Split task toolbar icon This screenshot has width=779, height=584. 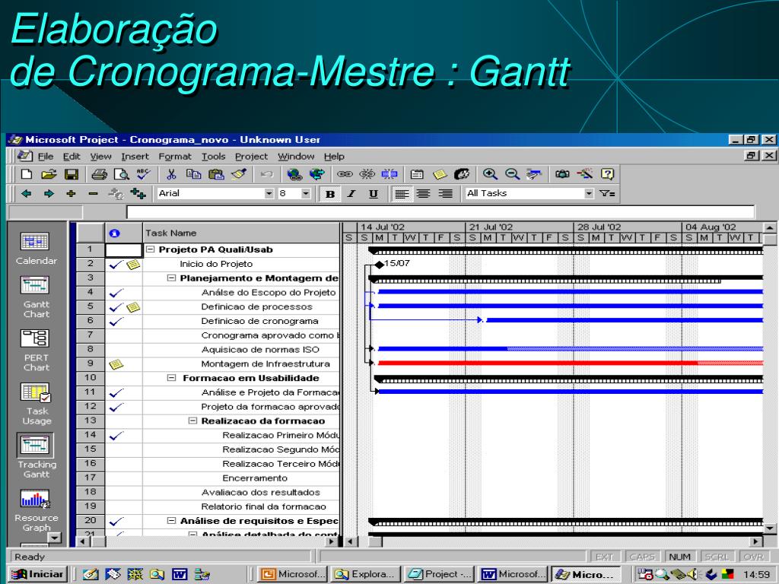click(389, 174)
